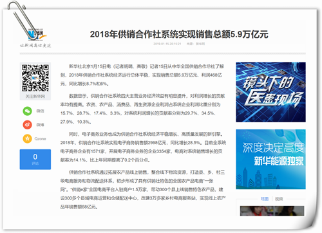Switch to the 短图 tab
Screen dimensions: 322x233
(265, 199)
